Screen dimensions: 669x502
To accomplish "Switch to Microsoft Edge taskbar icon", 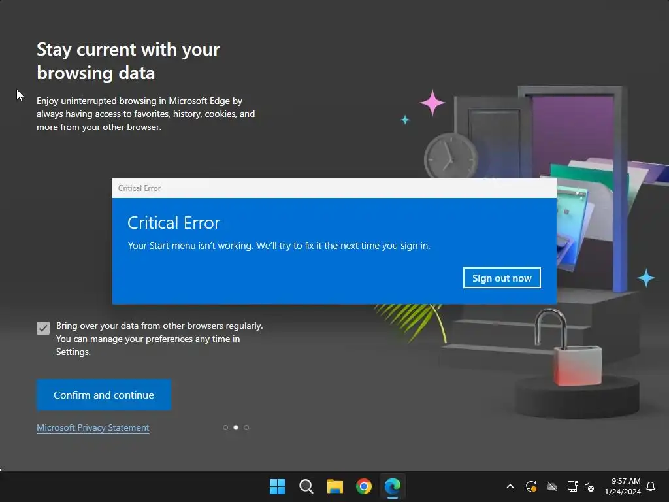I will tap(393, 486).
